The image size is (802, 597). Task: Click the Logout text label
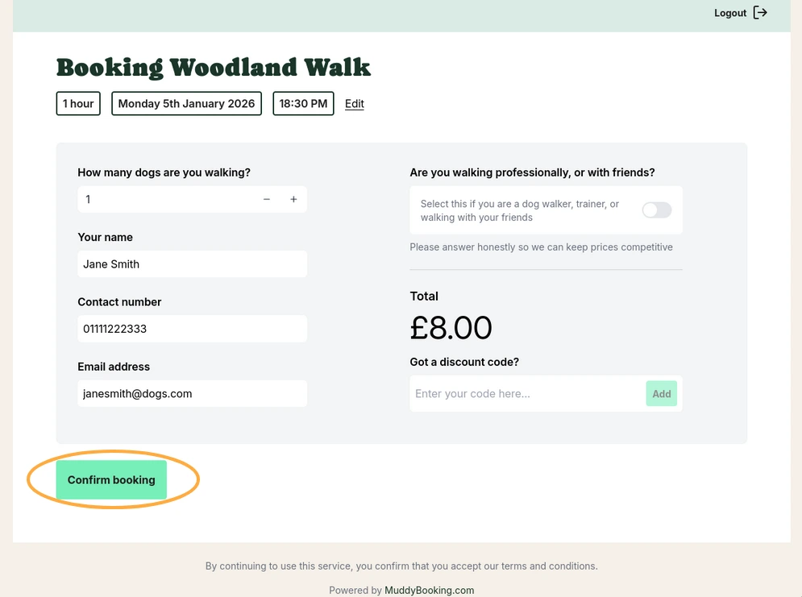[729, 13]
